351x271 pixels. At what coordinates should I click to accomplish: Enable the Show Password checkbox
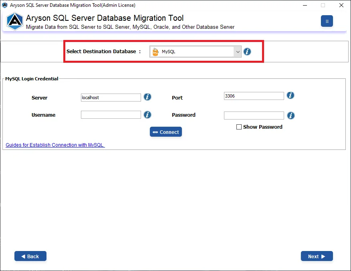pos(239,127)
